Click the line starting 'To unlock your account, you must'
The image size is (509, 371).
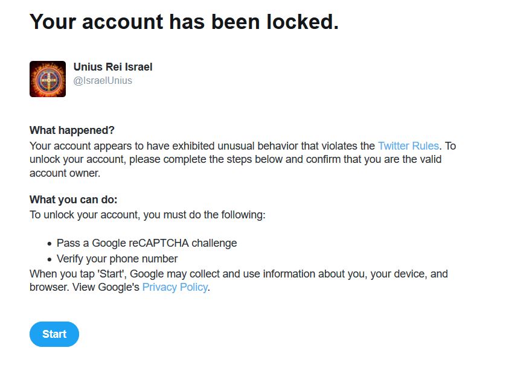coord(147,215)
